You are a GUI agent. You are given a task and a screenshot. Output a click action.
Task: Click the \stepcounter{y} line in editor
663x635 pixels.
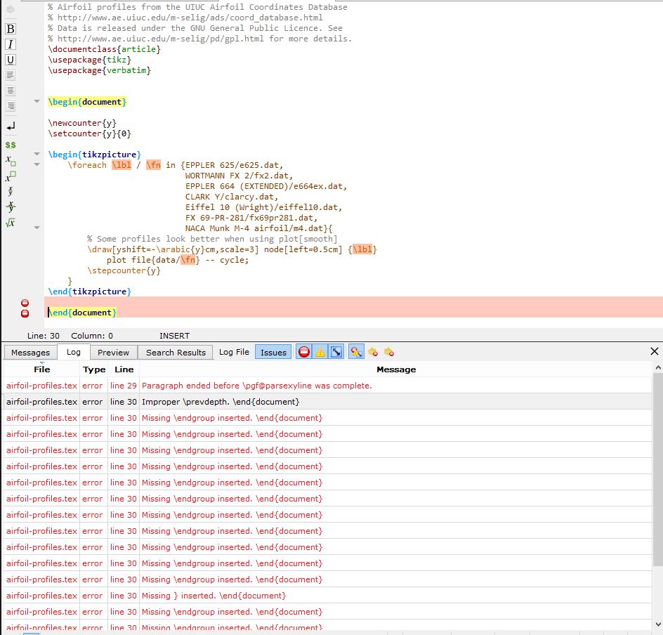pyautogui.click(x=124, y=270)
